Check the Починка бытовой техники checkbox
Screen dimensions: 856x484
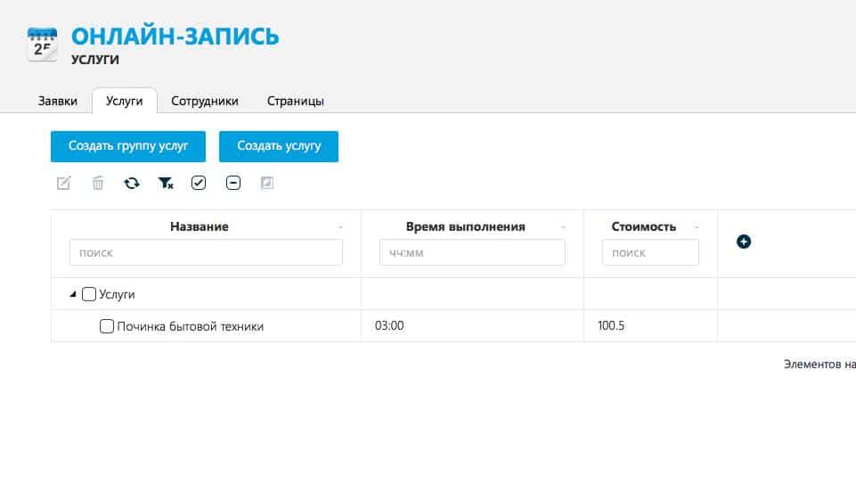tap(107, 326)
